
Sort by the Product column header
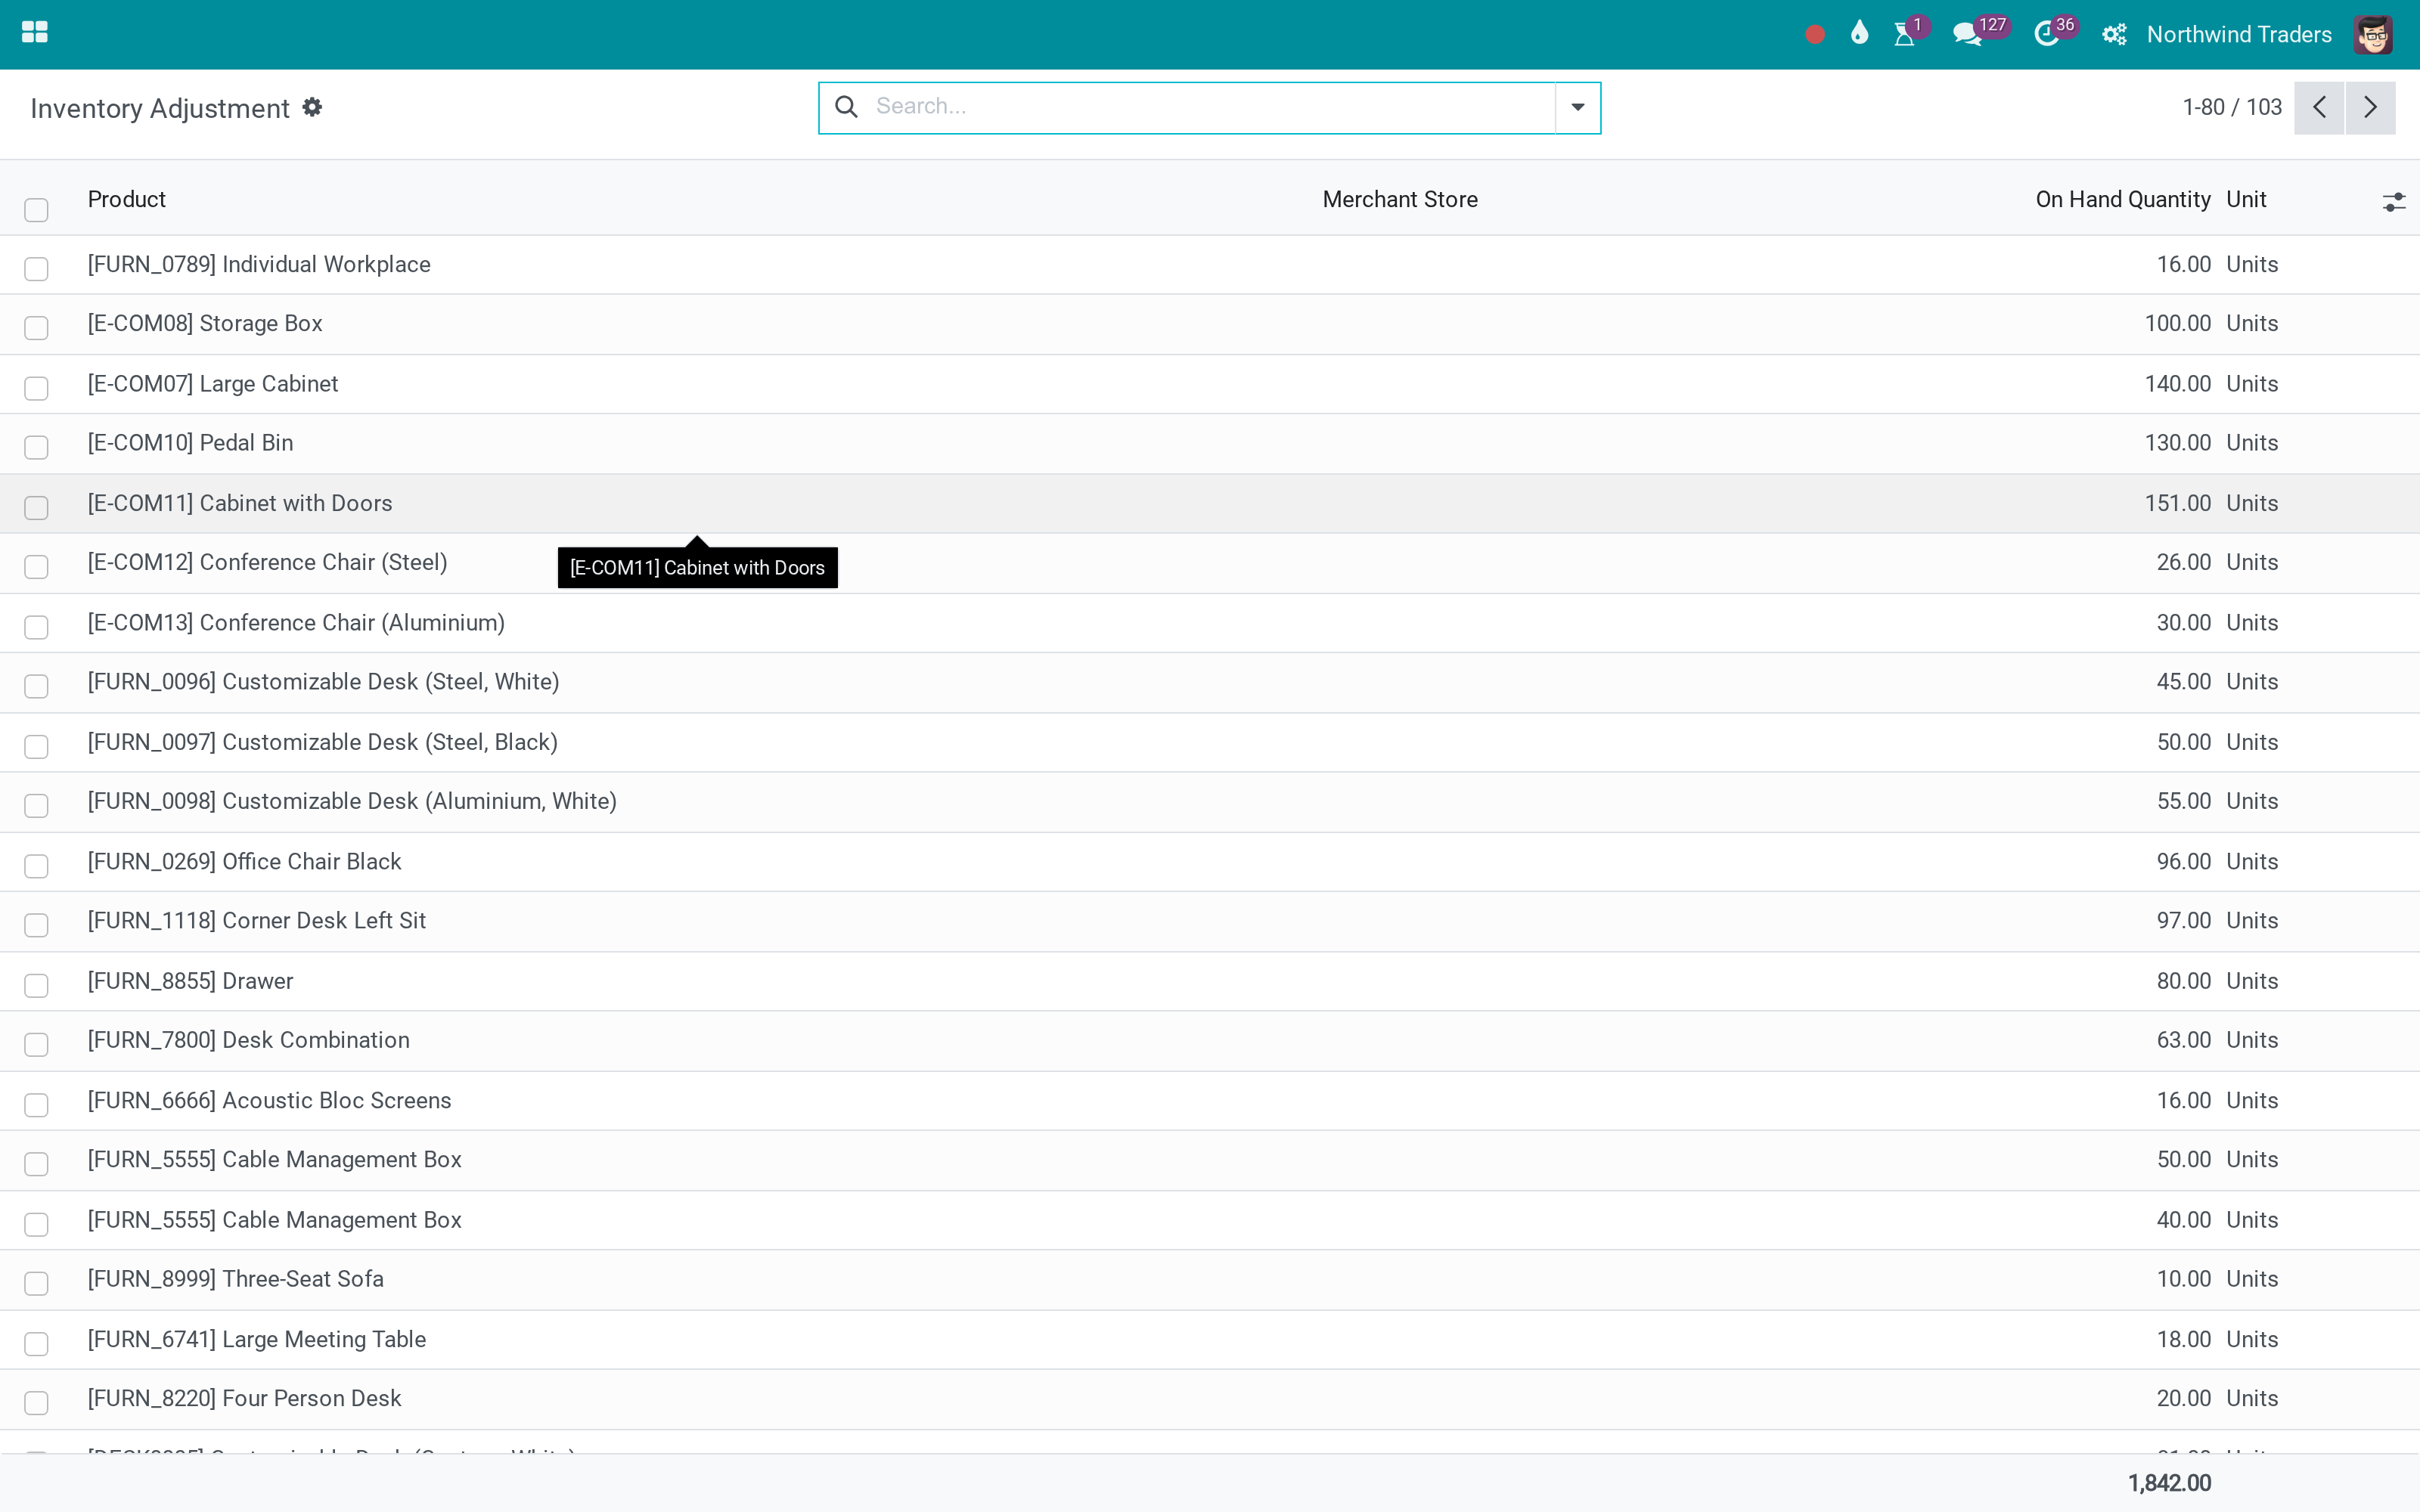(x=127, y=199)
